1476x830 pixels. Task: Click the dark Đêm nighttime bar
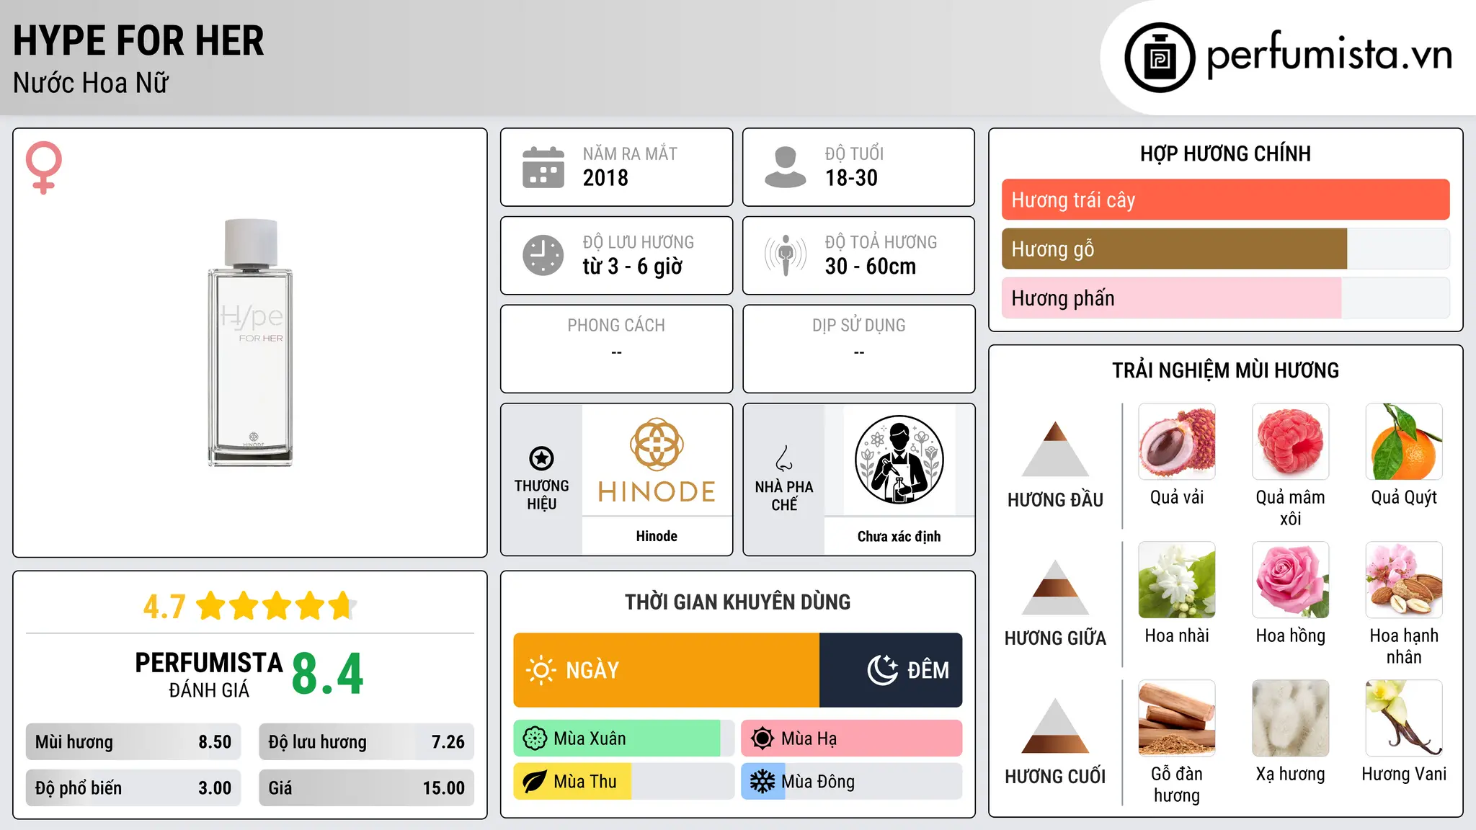click(x=891, y=670)
